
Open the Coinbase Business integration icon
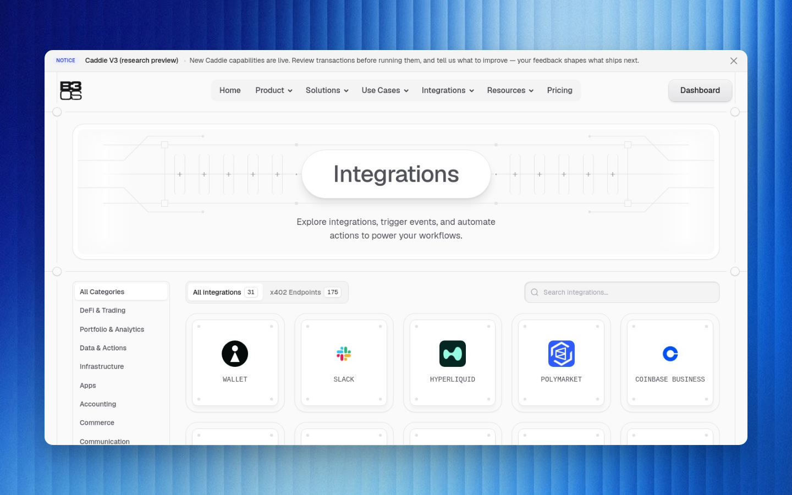[x=670, y=354]
